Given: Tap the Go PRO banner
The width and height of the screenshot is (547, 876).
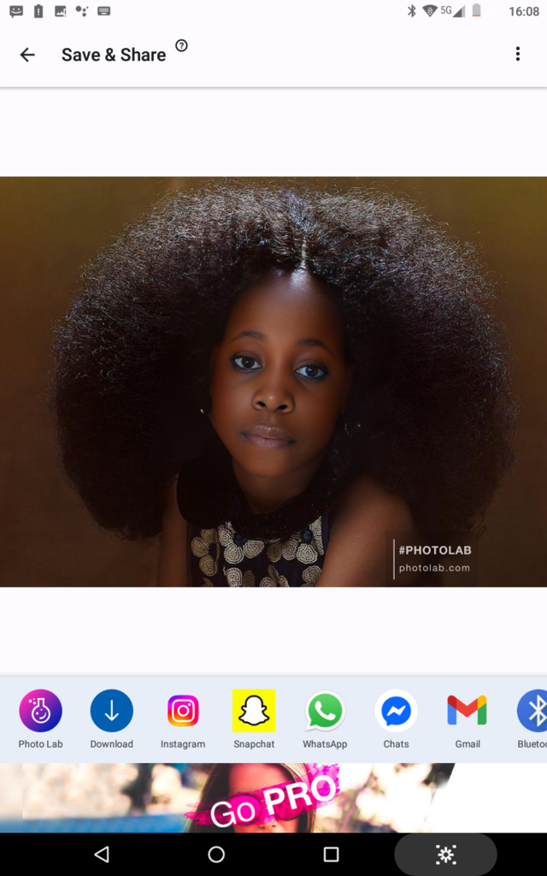Looking at the screenshot, I should click(x=273, y=797).
